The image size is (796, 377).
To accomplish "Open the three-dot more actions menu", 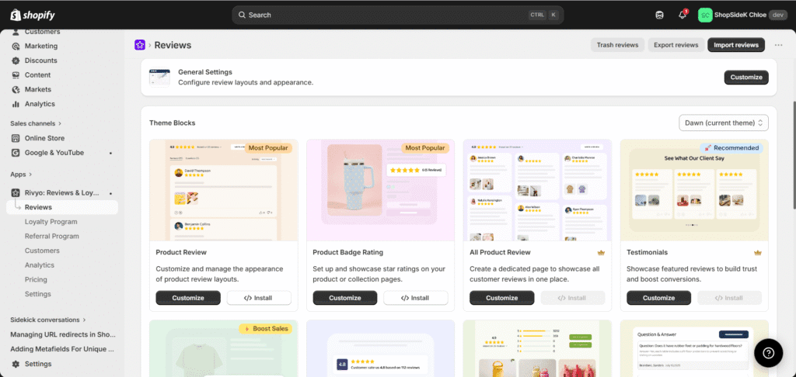I will pyautogui.click(x=778, y=45).
